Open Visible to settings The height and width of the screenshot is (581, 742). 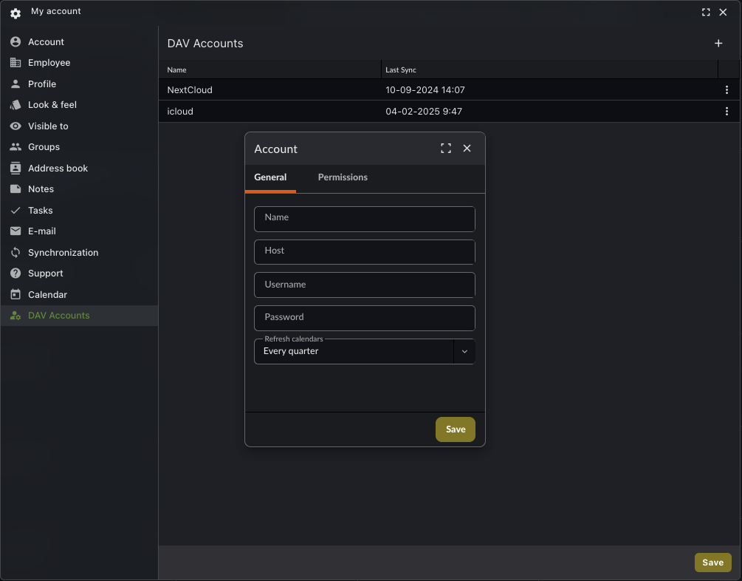(x=79, y=126)
